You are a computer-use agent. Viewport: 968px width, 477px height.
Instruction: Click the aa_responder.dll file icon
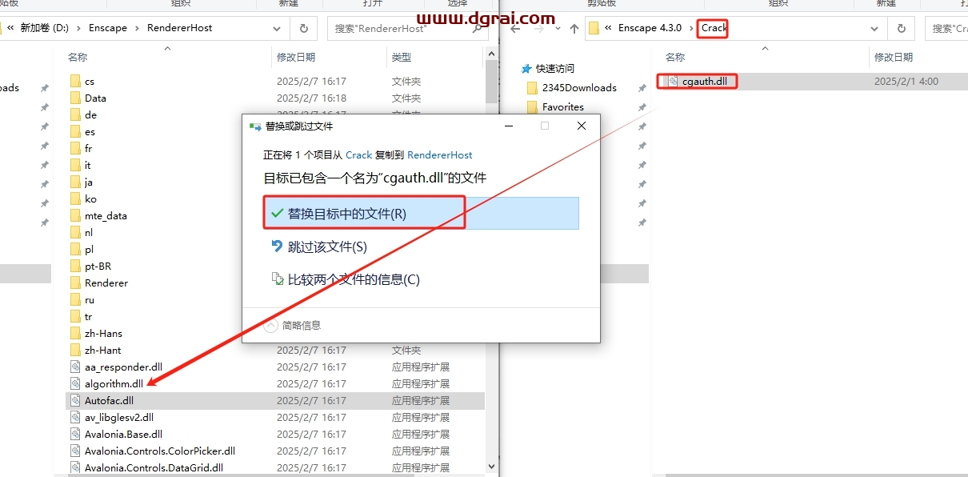tap(76, 367)
